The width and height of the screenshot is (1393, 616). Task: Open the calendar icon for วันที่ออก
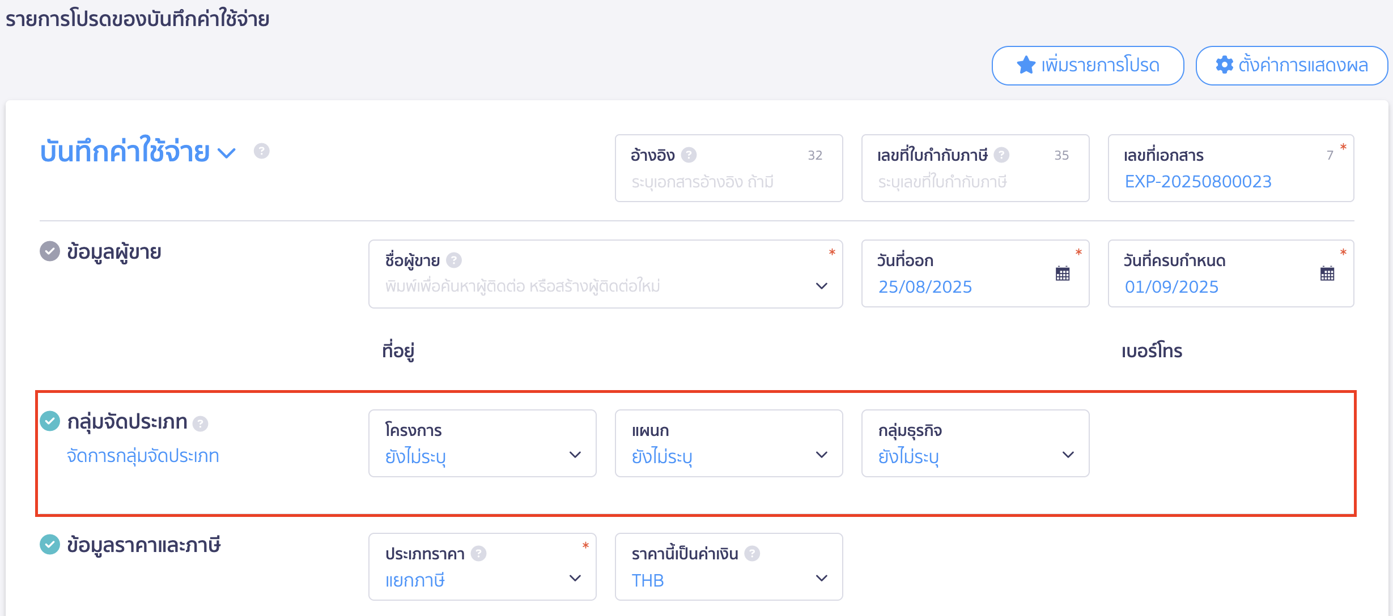pos(1063,273)
